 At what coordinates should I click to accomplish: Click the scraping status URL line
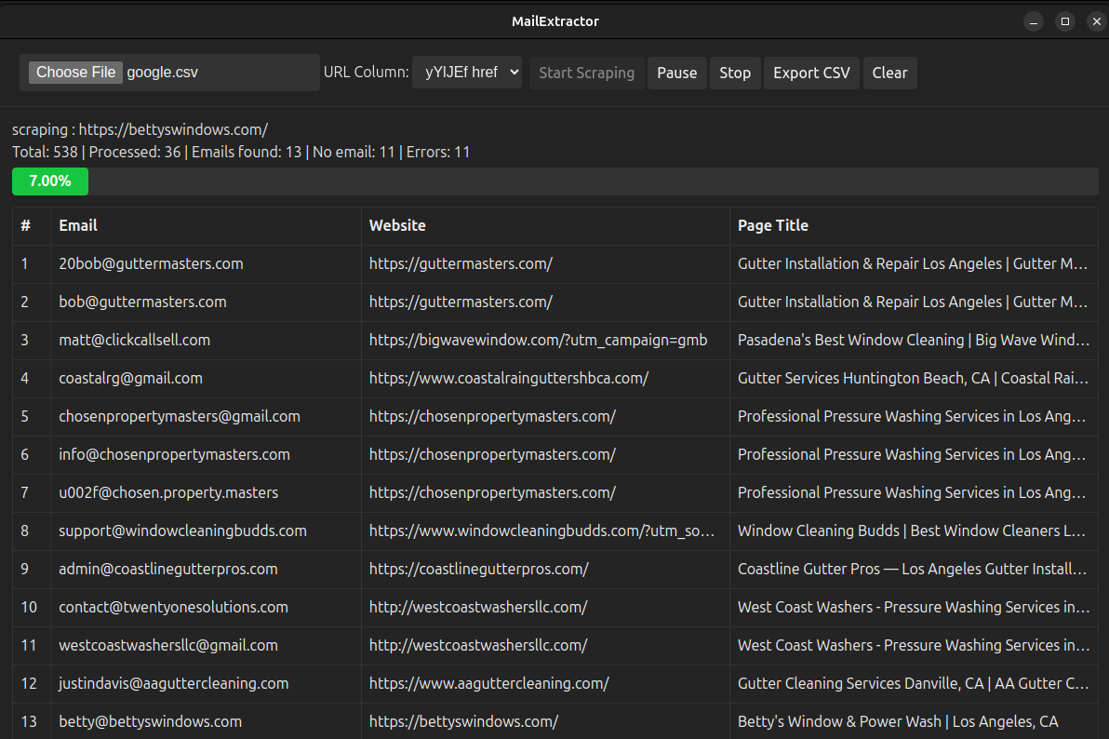pos(140,129)
